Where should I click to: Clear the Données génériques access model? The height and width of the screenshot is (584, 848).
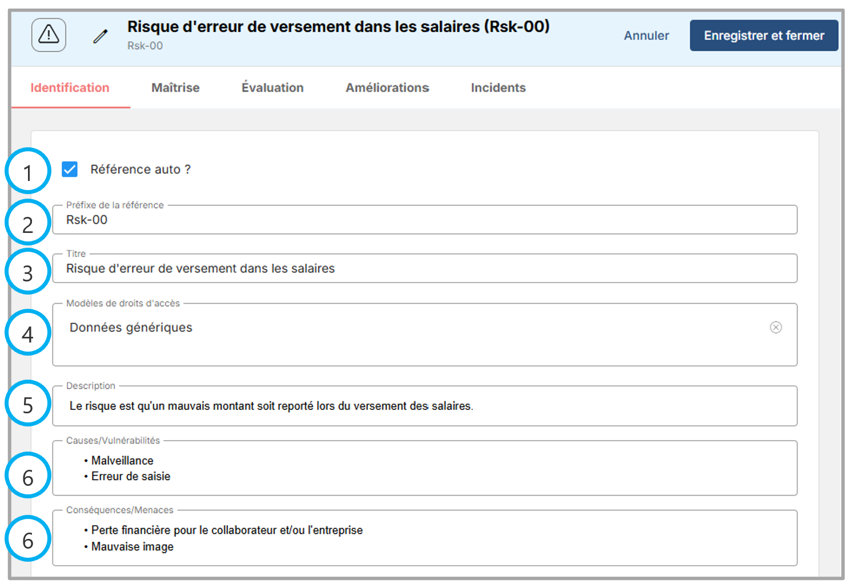click(775, 327)
